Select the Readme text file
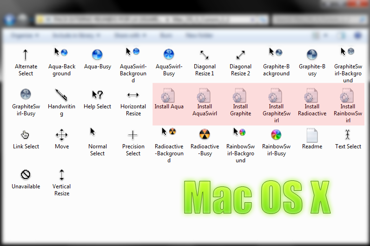This screenshot has width=370, height=246. [x=312, y=139]
